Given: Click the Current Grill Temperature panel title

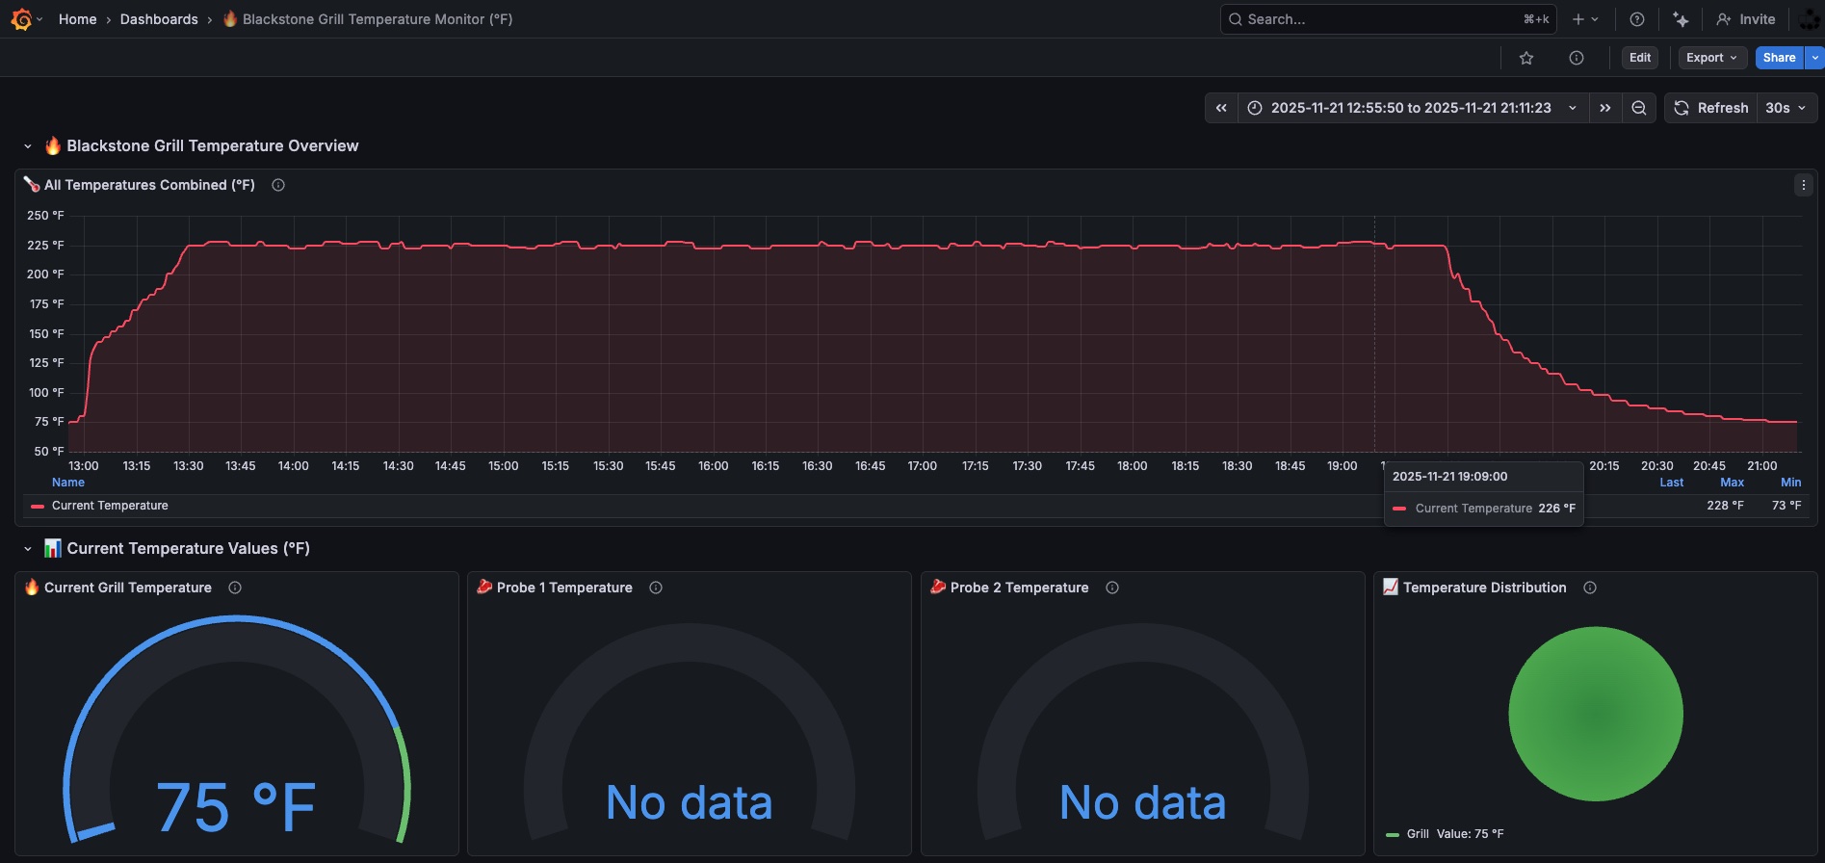Looking at the screenshot, I should (128, 588).
